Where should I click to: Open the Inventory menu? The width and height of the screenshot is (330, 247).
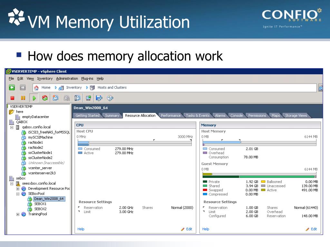[x=45, y=78]
